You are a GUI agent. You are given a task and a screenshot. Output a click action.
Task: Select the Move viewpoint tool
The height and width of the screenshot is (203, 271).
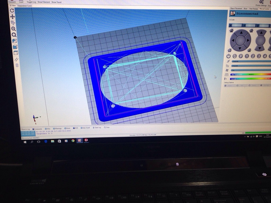click(12, 17)
